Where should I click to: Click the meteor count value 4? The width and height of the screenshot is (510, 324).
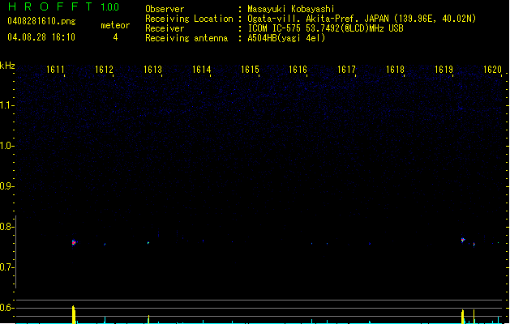point(115,37)
